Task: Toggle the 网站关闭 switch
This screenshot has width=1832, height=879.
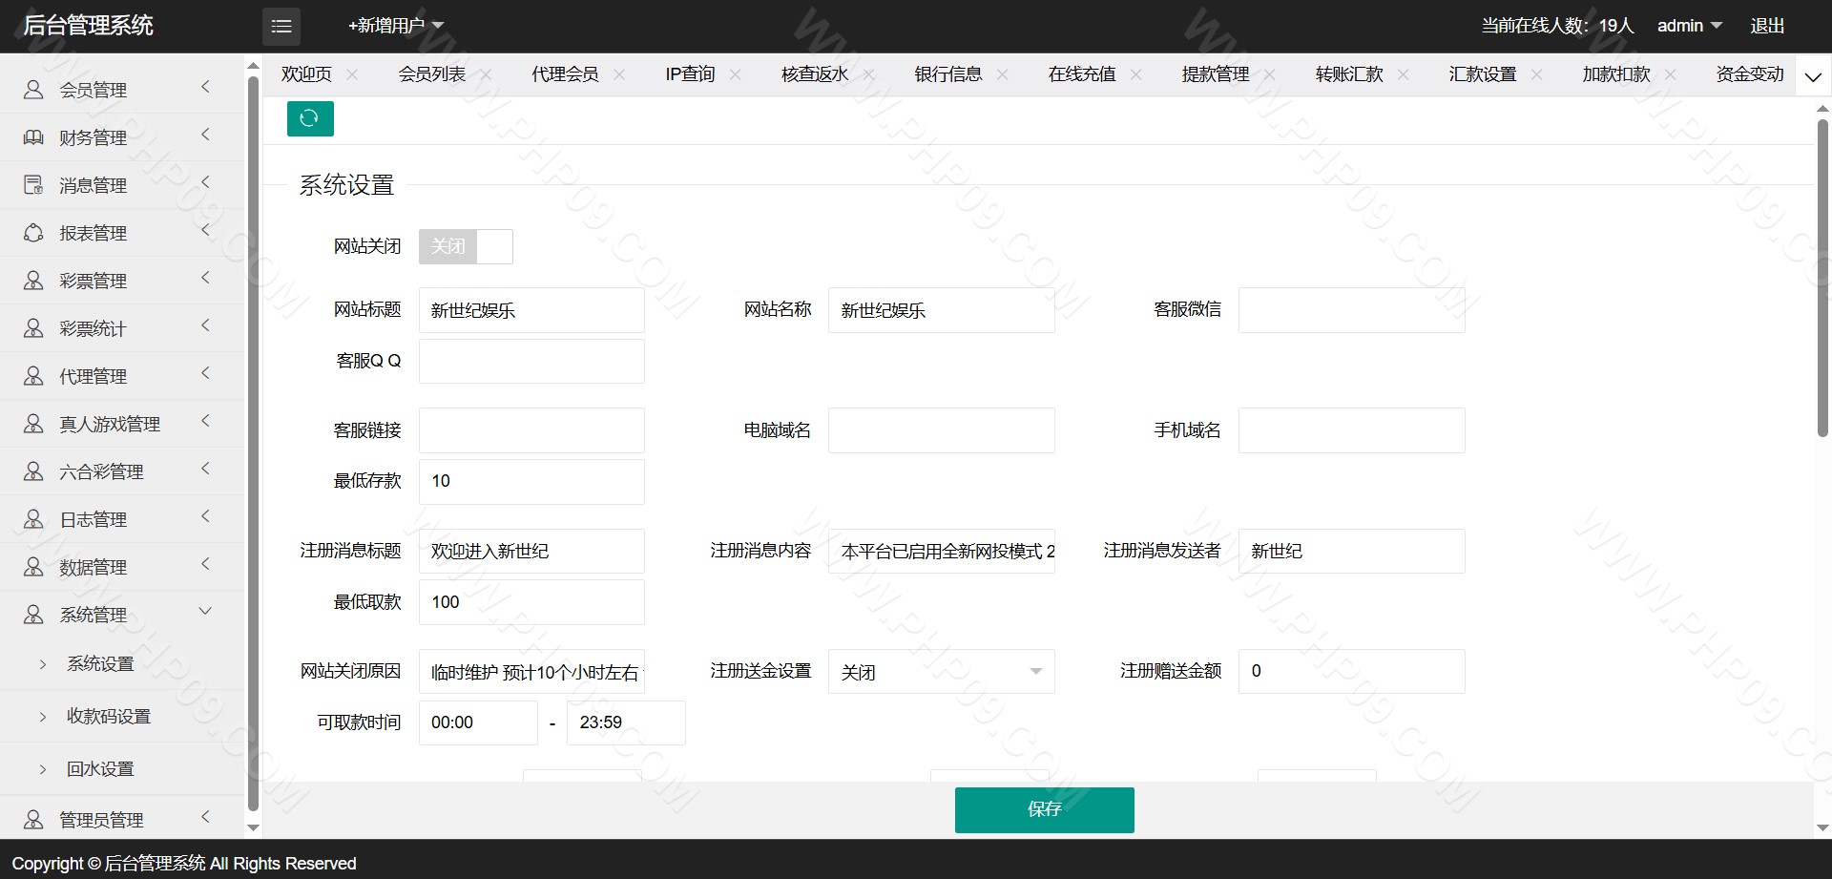Action: 466,246
